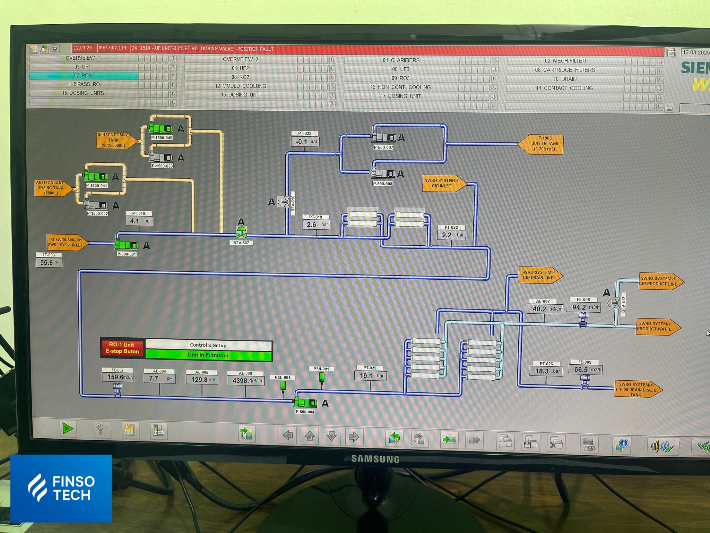Screen dimensions: 710x533
Task: Switch to 06 CARTRIDGE FILTERS screen
Action: click(x=565, y=70)
